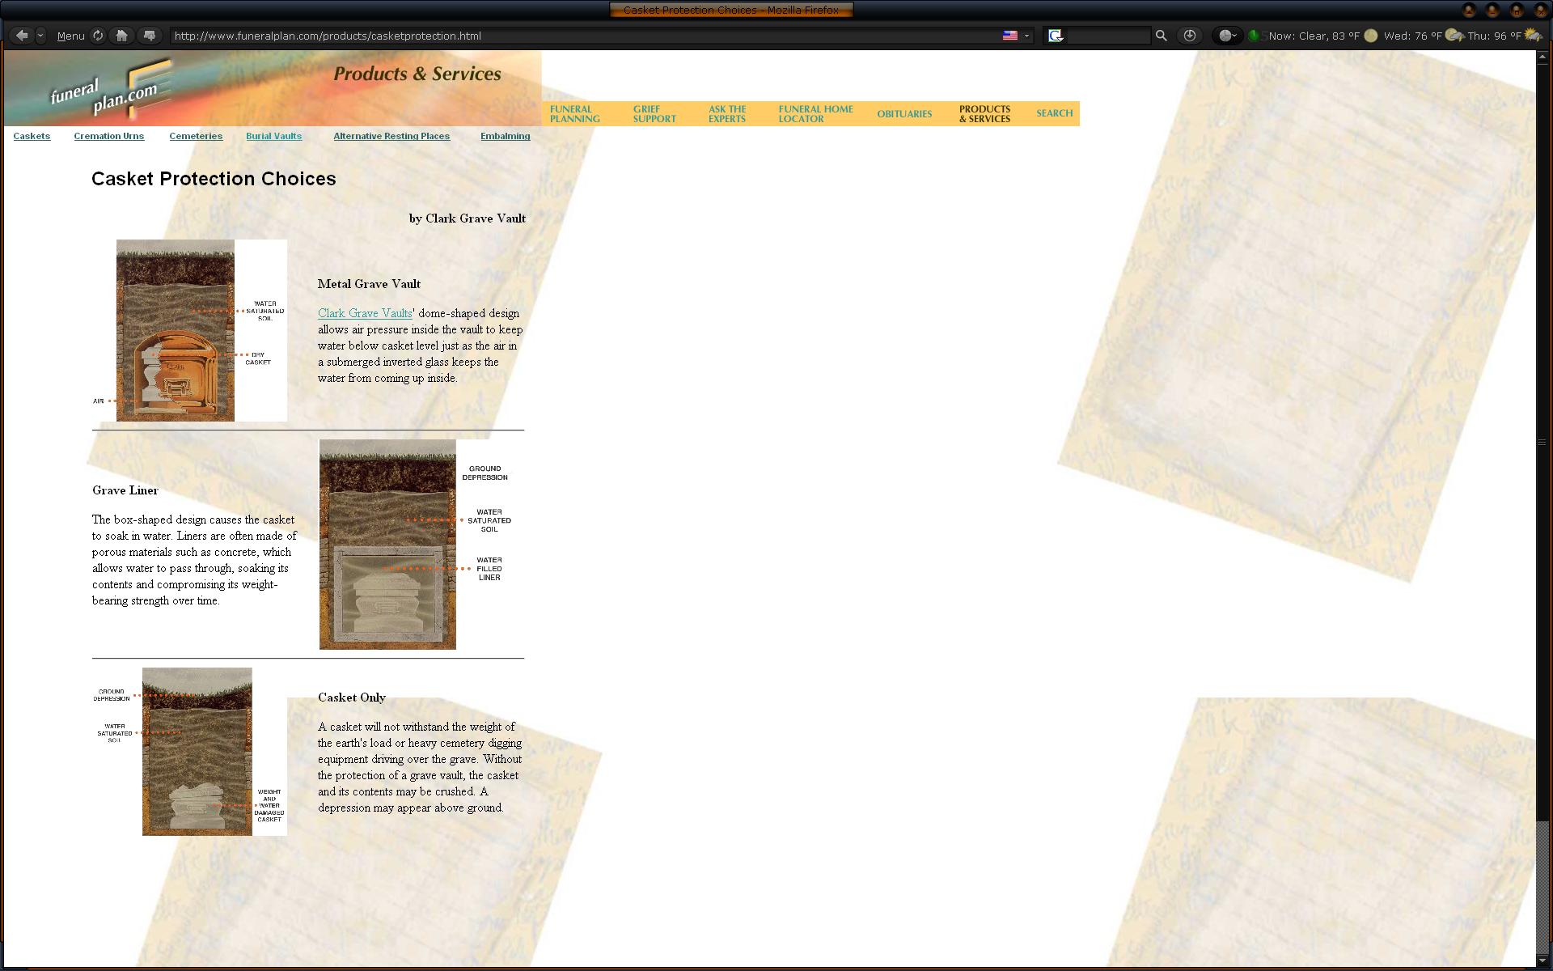Click the 'Casket Only' subheading
The width and height of the screenshot is (1553, 971).
tap(352, 698)
